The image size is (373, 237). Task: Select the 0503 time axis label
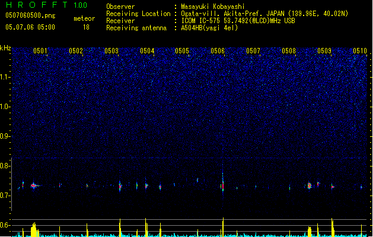coord(111,51)
